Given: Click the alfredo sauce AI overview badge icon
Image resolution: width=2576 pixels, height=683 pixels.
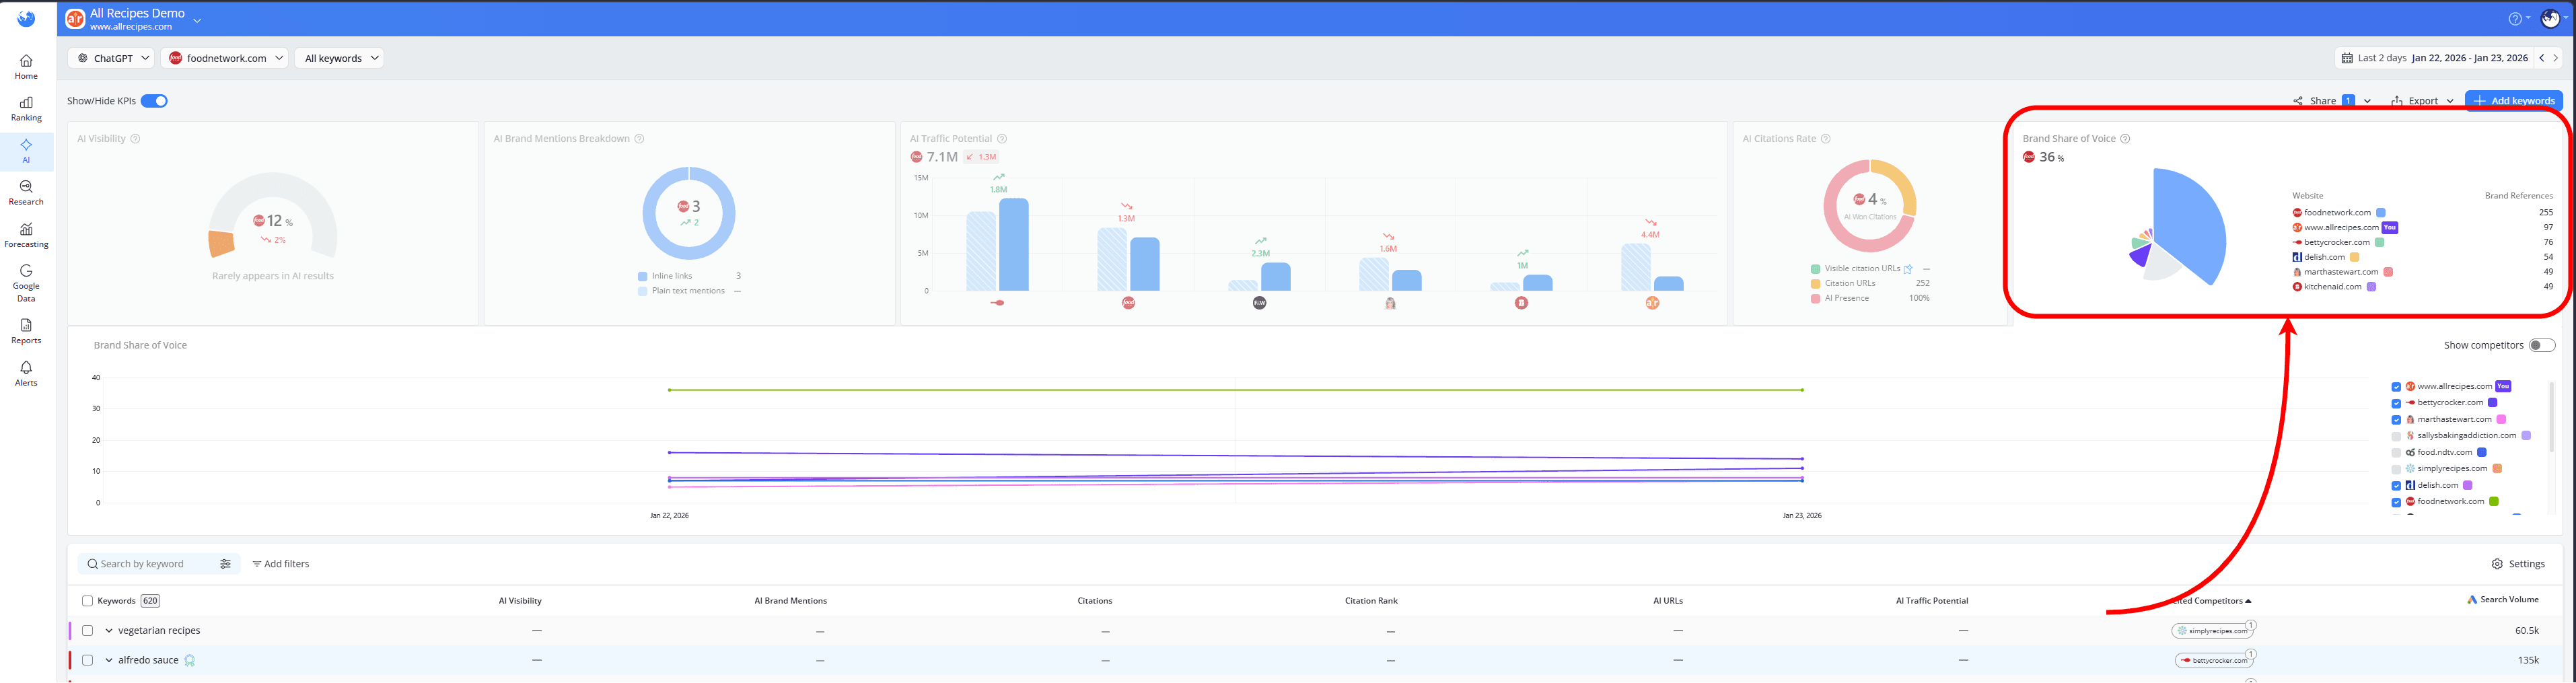Looking at the screenshot, I should click(x=189, y=660).
